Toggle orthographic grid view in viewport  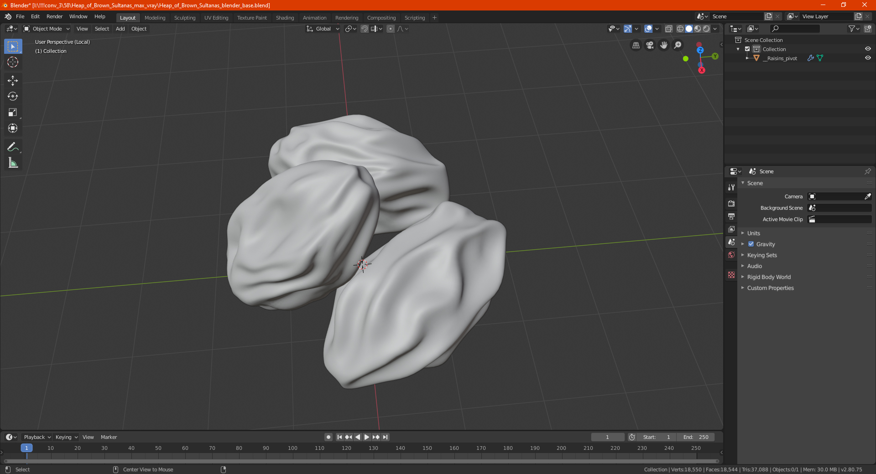pyautogui.click(x=636, y=45)
